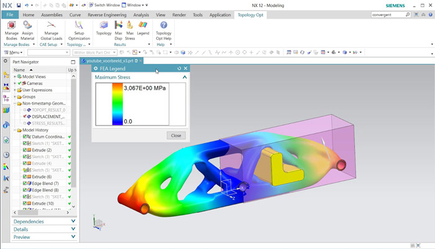This screenshot has height=249, width=435.
Task: Open History clock icon in sidebar
Action: [x=6, y=155]
